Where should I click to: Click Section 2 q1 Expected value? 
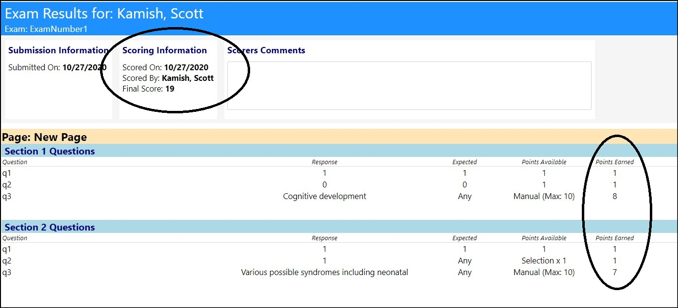(x=465, y=249)
